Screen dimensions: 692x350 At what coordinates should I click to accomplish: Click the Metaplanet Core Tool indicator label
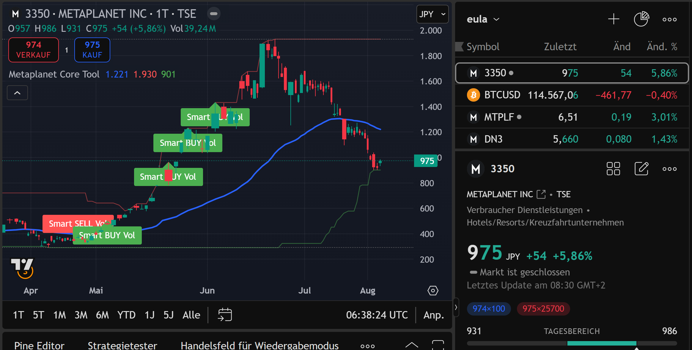tap(54, 74)
